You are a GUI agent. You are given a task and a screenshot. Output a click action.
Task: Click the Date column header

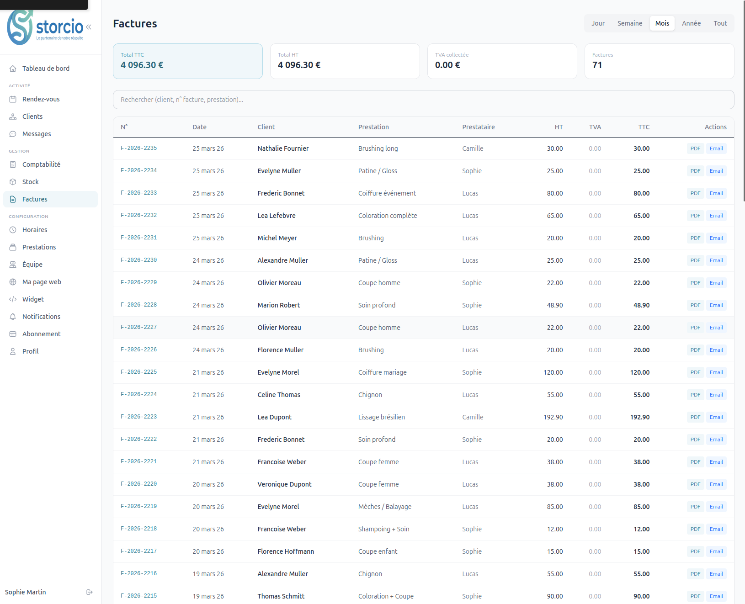pyautogui.click(x=199, y=127)
